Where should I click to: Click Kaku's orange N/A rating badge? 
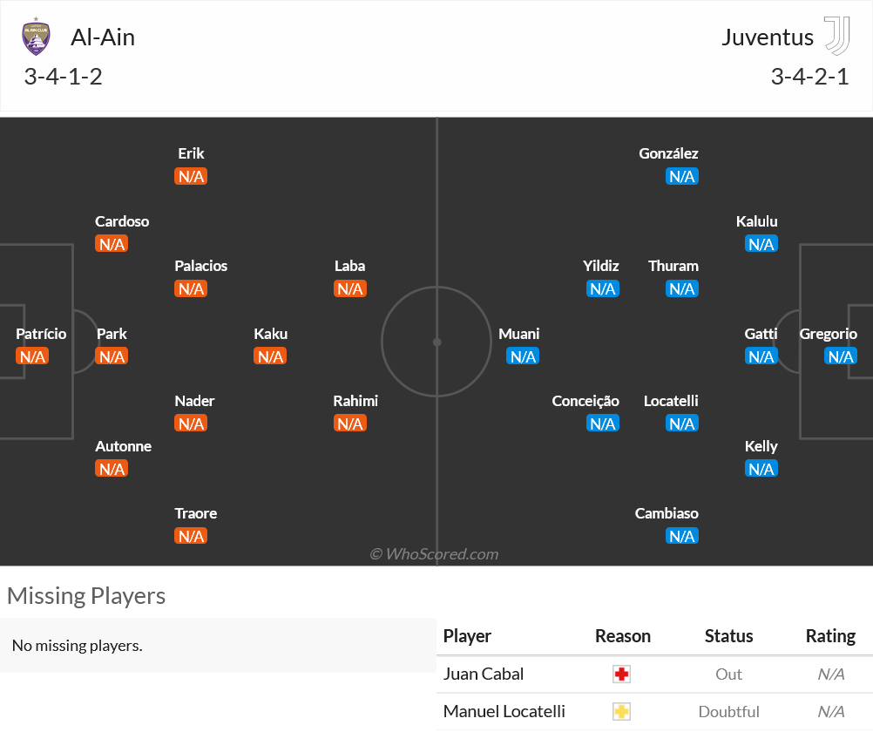click(x=270, y=356)
